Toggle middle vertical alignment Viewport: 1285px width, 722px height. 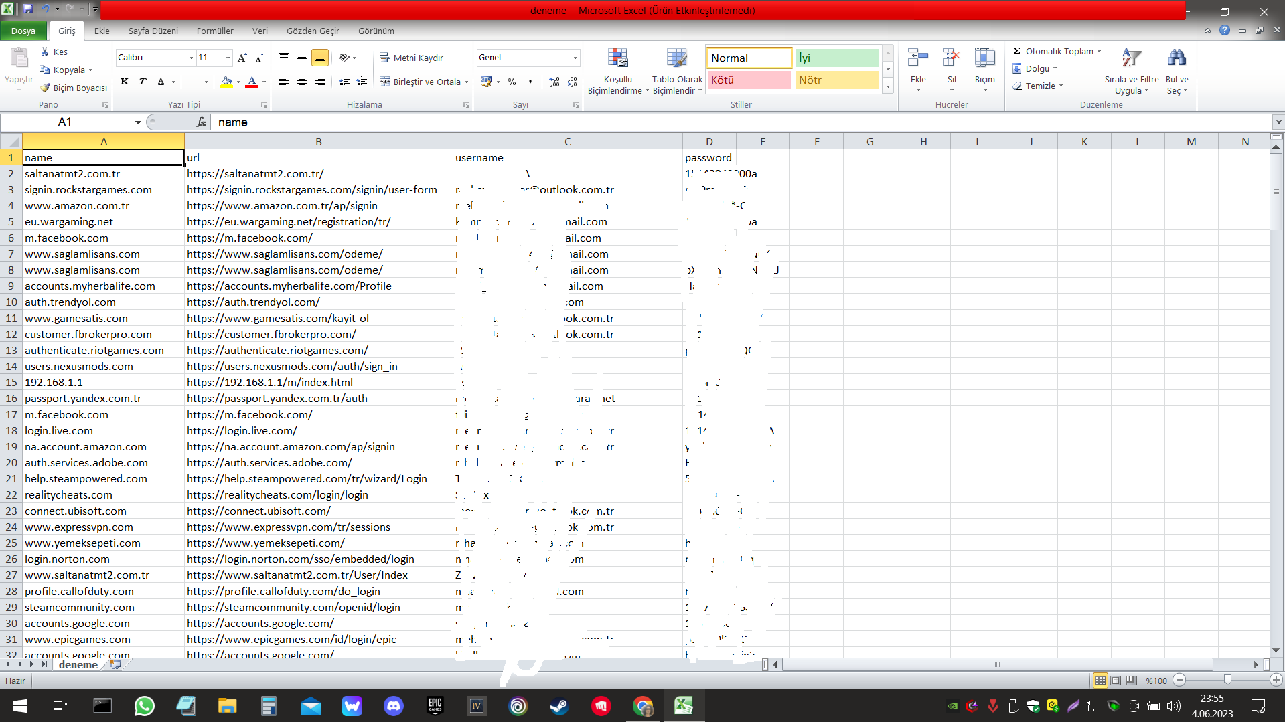point(302,58)
